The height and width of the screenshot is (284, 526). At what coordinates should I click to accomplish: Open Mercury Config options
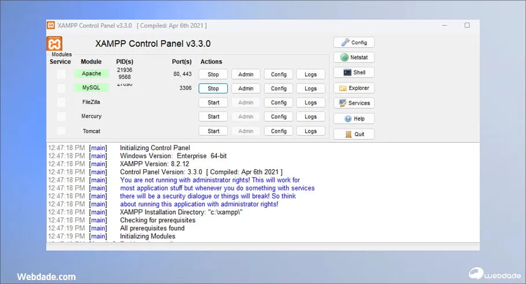pos(279,117)
